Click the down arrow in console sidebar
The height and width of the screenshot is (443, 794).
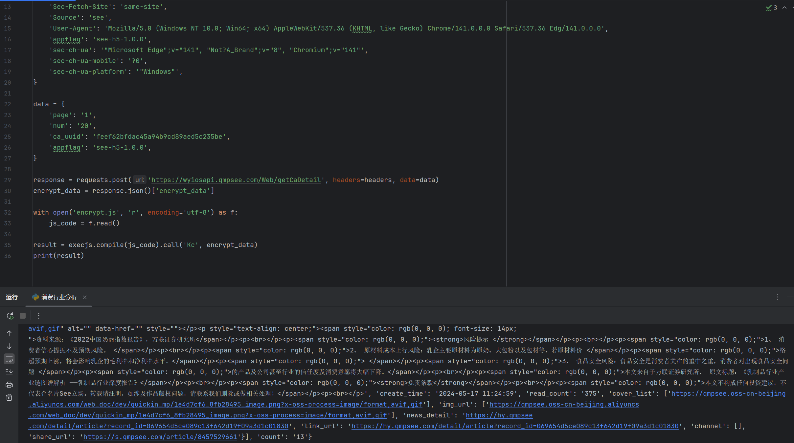[9, 346]
